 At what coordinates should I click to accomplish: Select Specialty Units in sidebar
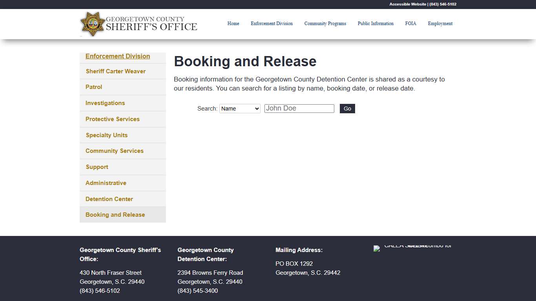[106, 135]
